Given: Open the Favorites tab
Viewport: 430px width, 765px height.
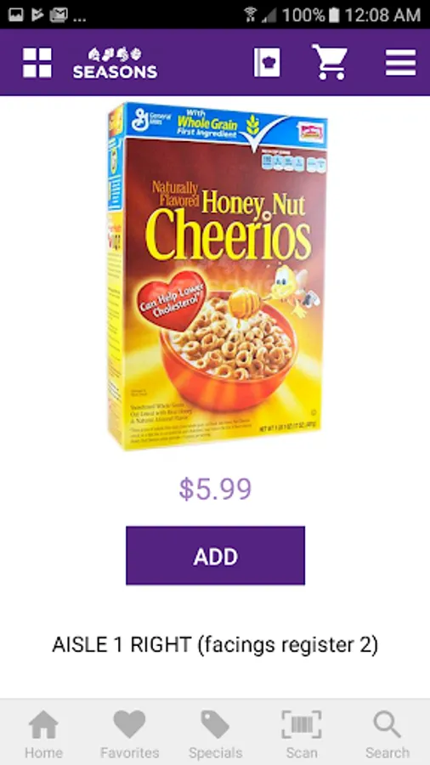Looking at the screenshot, I should tap(130, 734).
